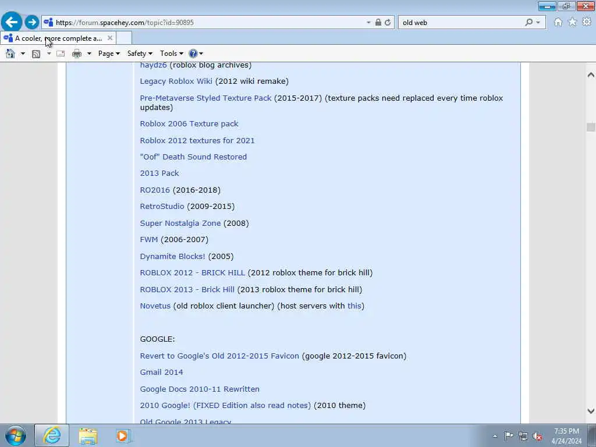The height and width of the screenshot is (447, 596).
Task: Go back with the browser Back arrow
Action: (x=12, y=22)
